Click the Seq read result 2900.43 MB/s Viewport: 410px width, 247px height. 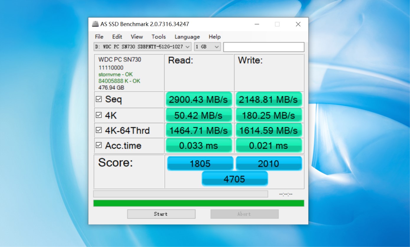199,100
